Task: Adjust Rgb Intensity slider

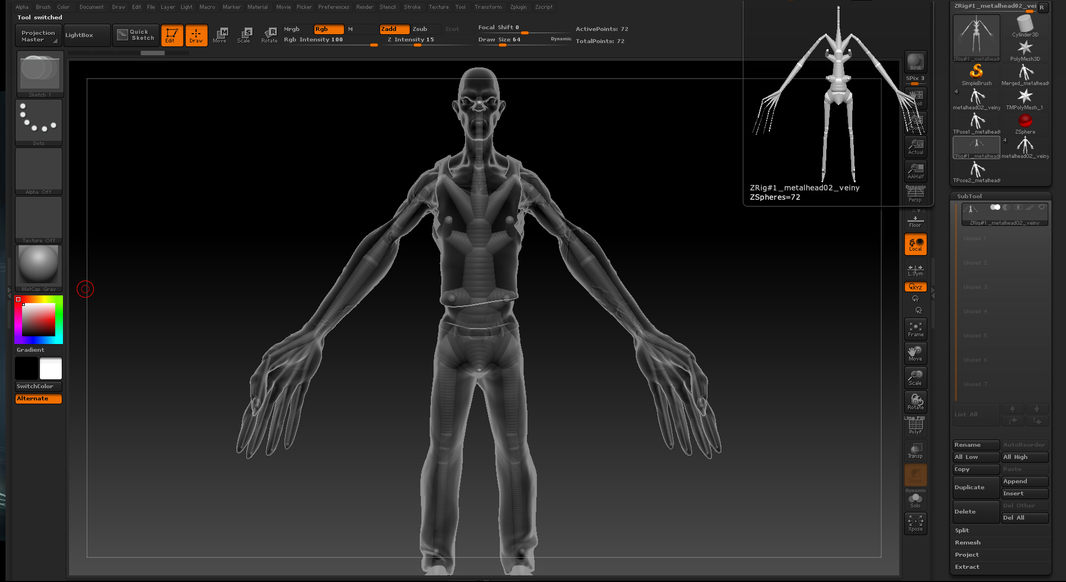Action: tap(330, 41)
